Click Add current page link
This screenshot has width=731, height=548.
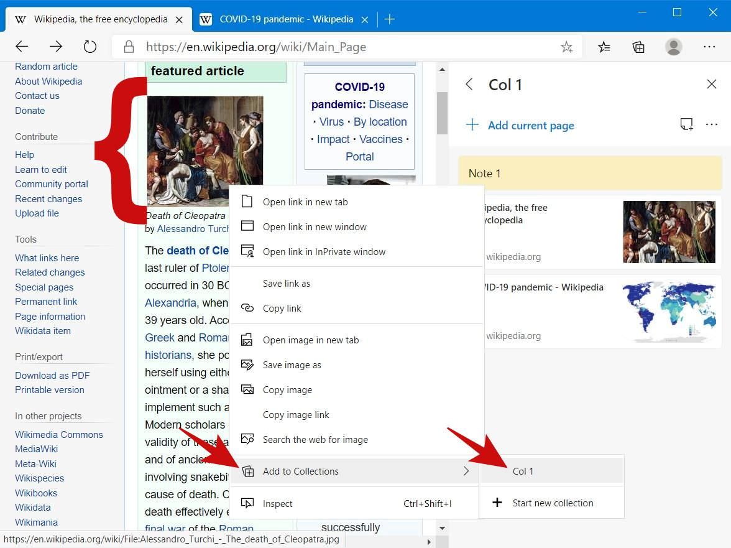point(531,125)
